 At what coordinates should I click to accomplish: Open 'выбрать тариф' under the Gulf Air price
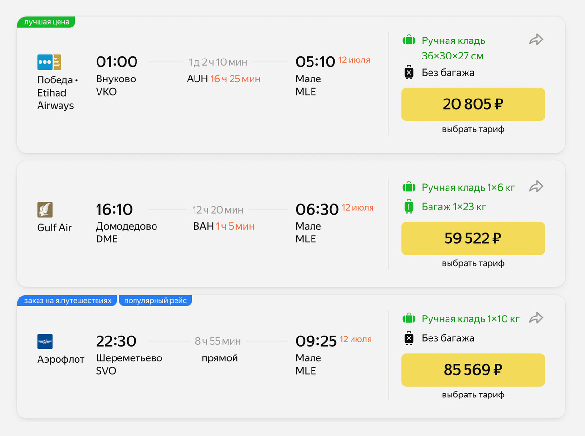pos(473,263)
